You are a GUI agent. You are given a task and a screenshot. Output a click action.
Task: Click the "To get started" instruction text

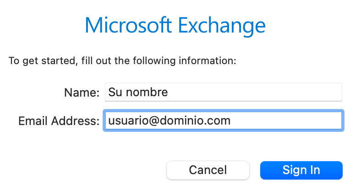tap(122, 61)
